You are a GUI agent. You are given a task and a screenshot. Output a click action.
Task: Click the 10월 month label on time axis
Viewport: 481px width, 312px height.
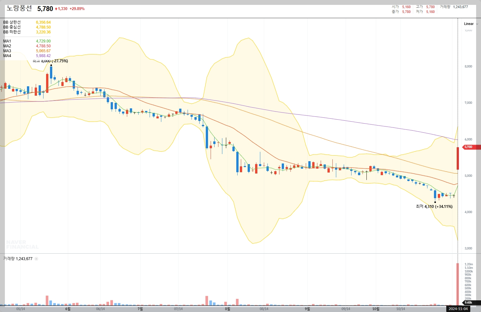pos(376,309)
